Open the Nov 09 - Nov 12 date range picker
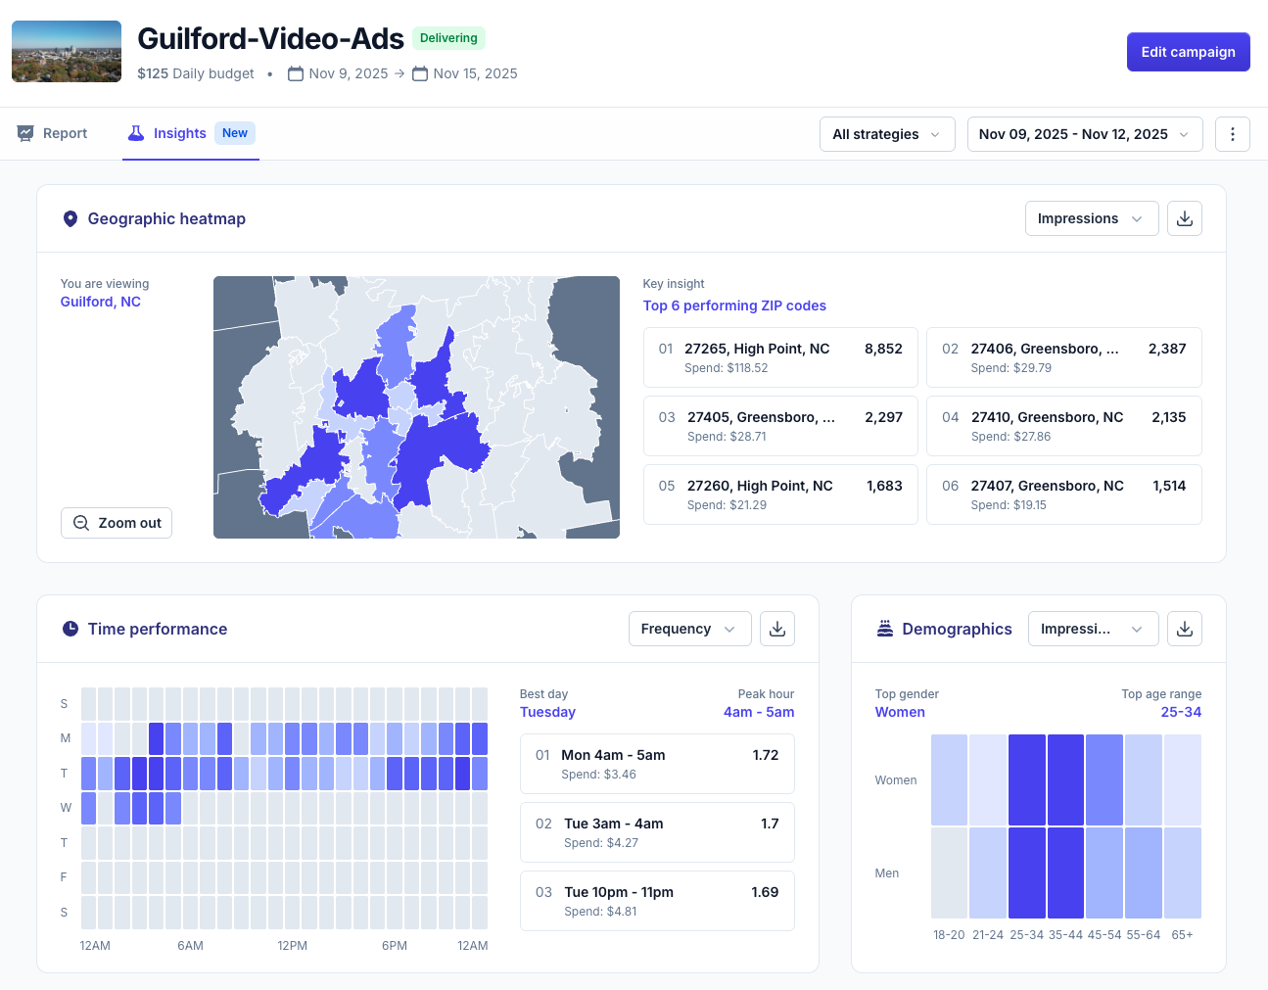Viewport: 1268px width, 990px height. point(1084,134)
